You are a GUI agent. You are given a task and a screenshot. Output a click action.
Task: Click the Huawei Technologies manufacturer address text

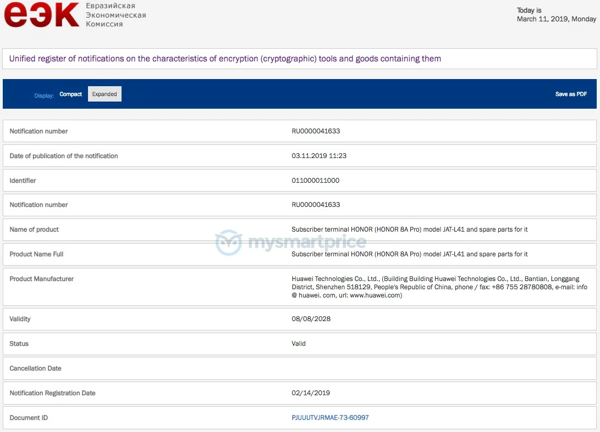439,287
